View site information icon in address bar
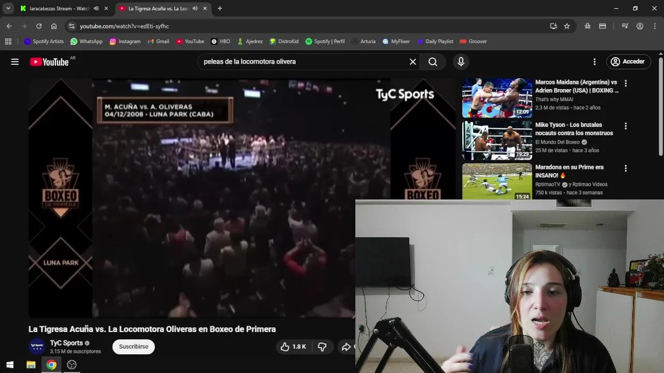 pyautogui.click(x=72, y=26)
